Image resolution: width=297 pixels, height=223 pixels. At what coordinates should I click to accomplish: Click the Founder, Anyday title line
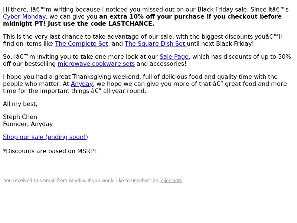(x=28, y=124)
